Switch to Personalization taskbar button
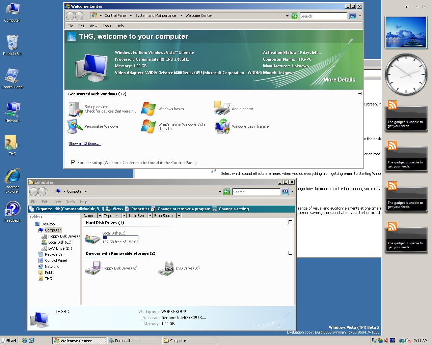This screenshot has height=345, width=432. click(x=134, y=341)
